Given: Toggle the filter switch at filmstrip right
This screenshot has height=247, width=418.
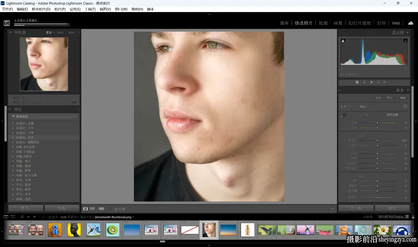Looking at the screenshot, I should click(413, 217).
